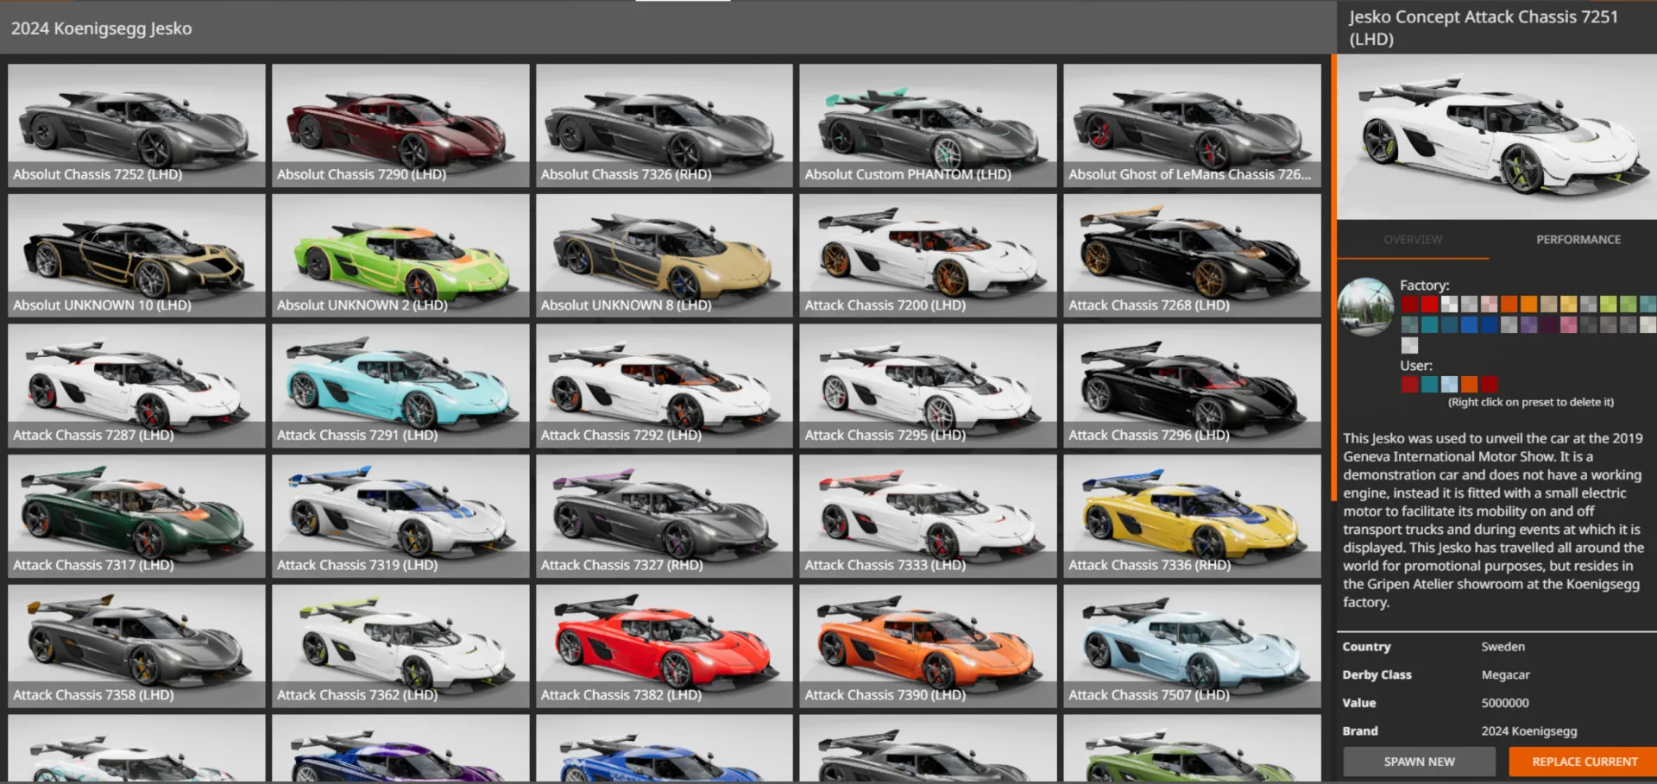This screenshot has height=784, width=1657.
Task: Apply the pink Factory color swatch
Action: pos(1569,324)
